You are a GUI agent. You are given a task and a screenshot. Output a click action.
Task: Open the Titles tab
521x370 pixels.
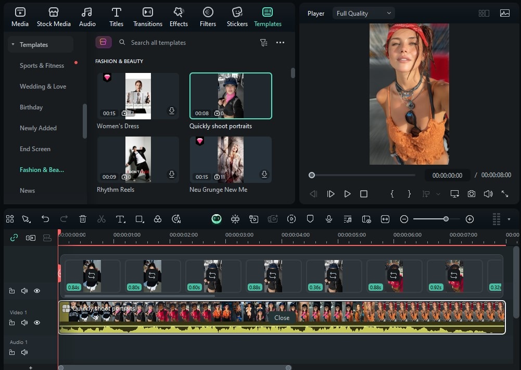click(116, 17)
